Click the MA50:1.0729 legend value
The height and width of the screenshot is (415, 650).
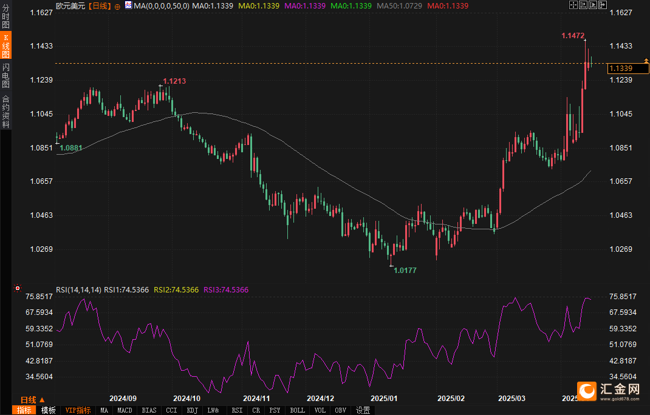[x=400, y=6]
